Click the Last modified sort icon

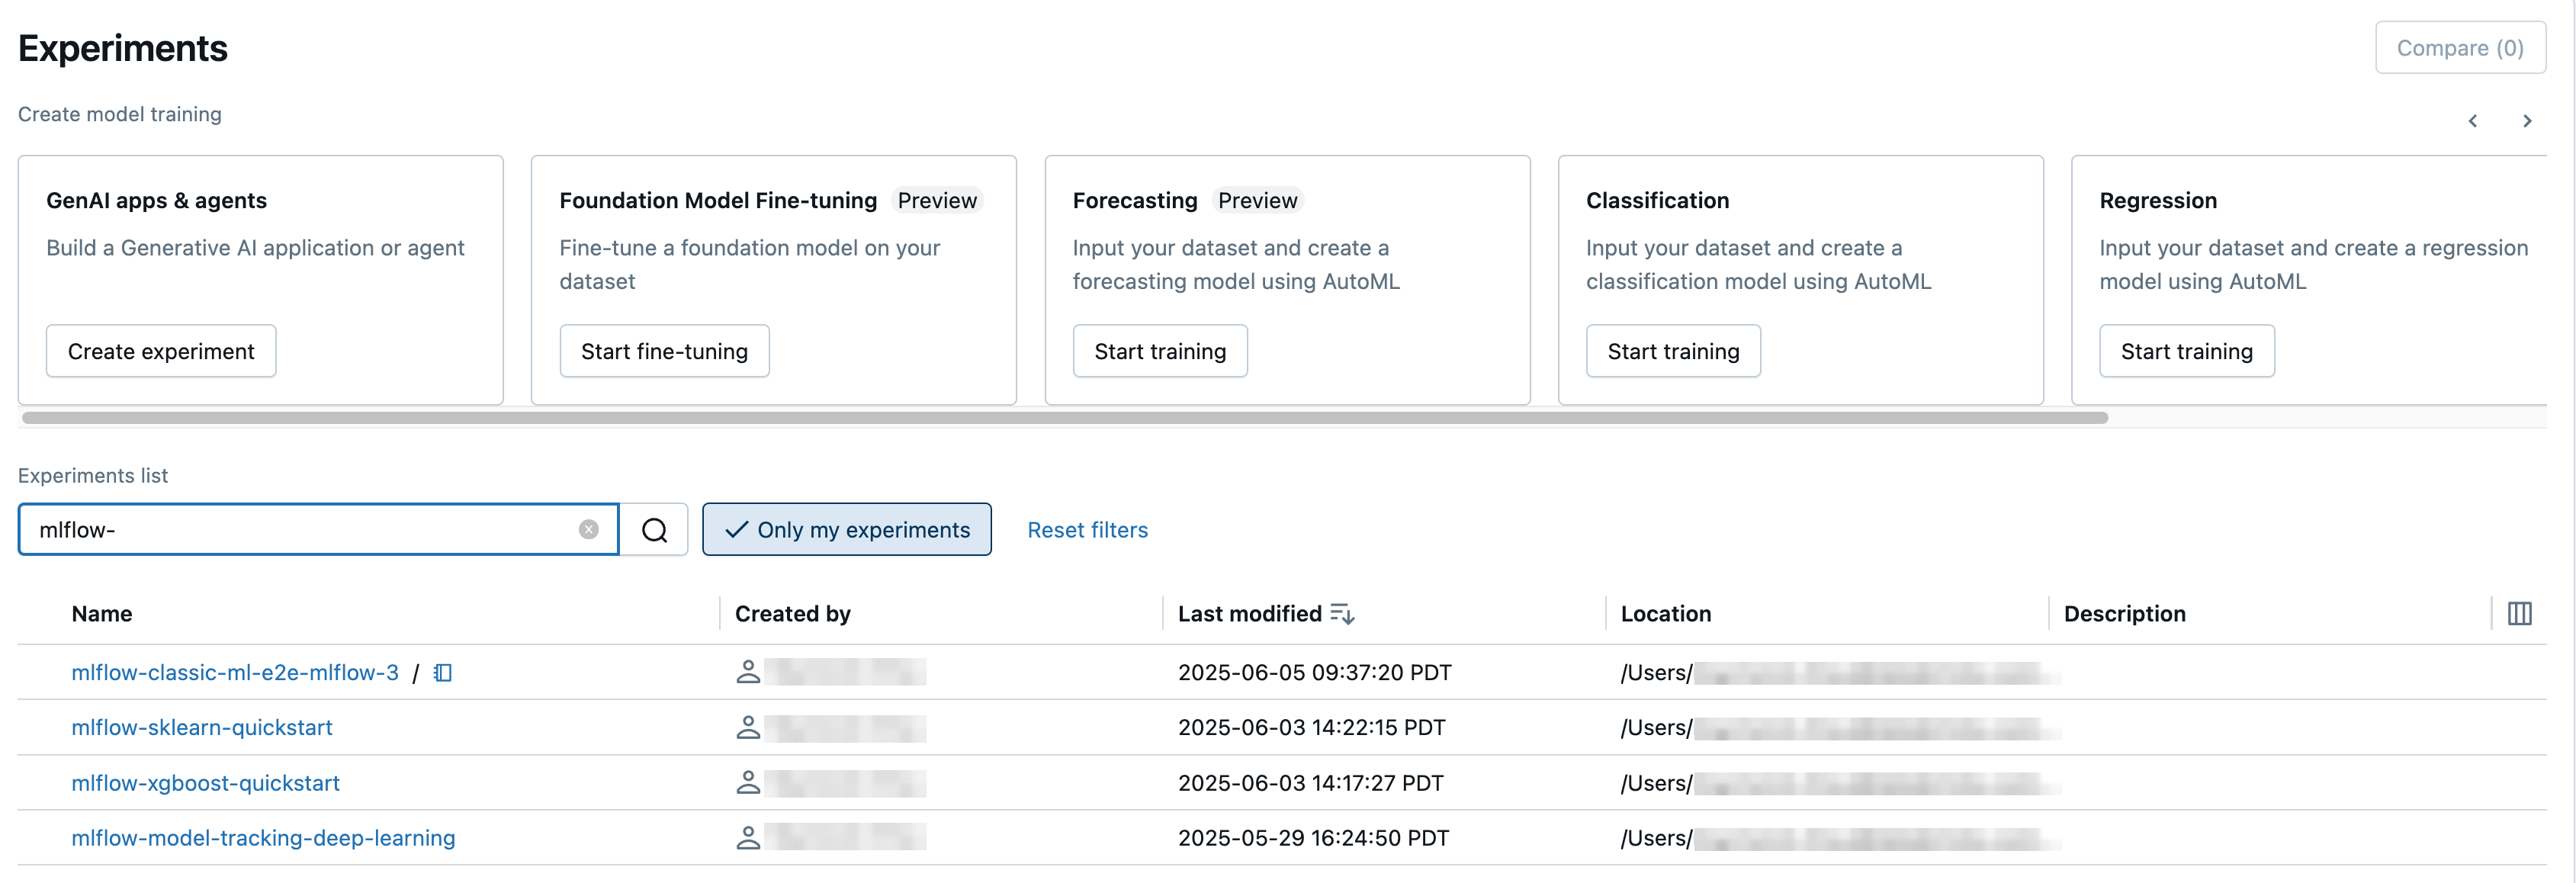[1342, 614]
